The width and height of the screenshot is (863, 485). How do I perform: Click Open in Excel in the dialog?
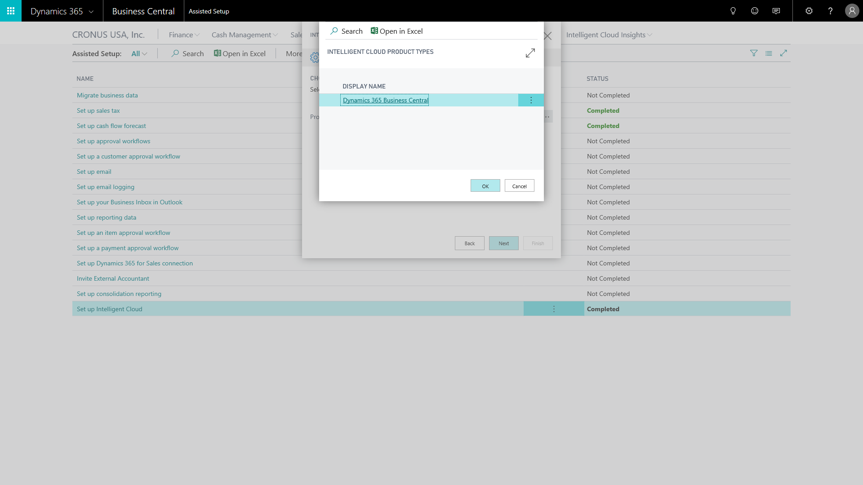(x=396, y=31)
